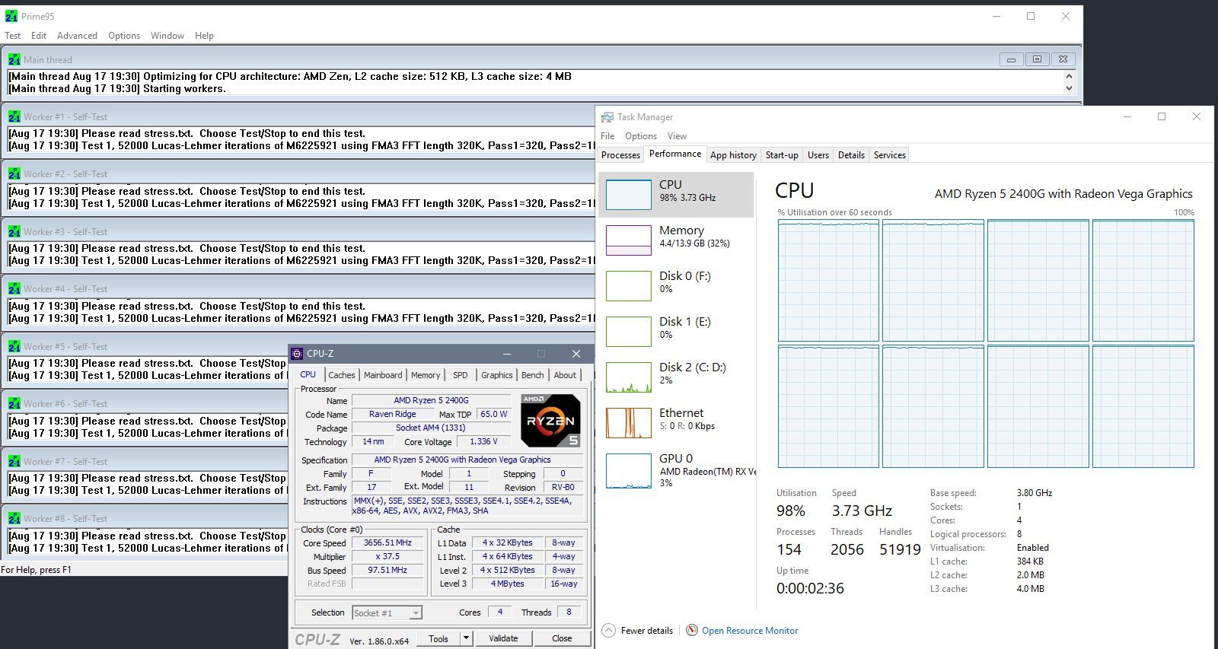Open the About tab in CPU-Z
Screen dimensions: 1218x649
pos(565,375)
